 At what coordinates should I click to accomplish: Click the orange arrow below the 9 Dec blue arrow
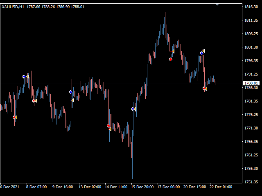[72, 100]
